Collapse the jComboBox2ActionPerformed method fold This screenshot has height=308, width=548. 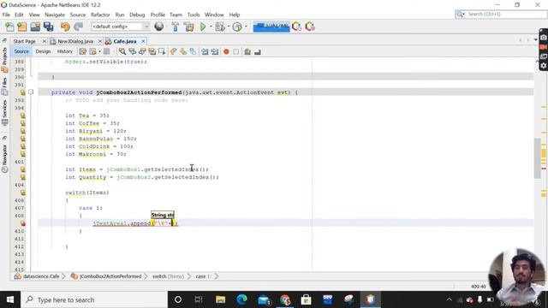tap(31, 92)
